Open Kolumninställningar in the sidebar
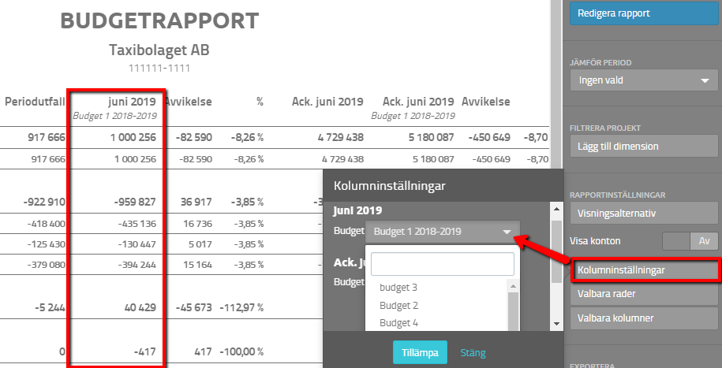The width and height of the screenshot is (722, 368). [644, 270]
